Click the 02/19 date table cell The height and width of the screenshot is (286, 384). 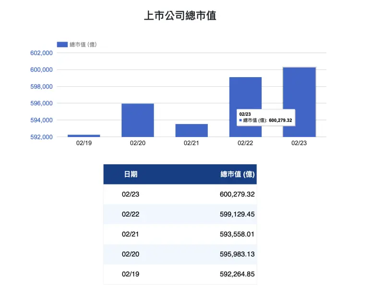pyautogui.click(x=131, y=275)
